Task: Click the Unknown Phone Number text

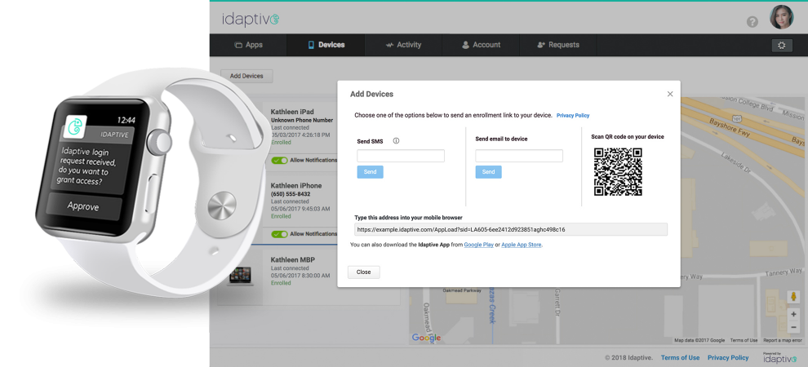Action: [x=302, y=121]
